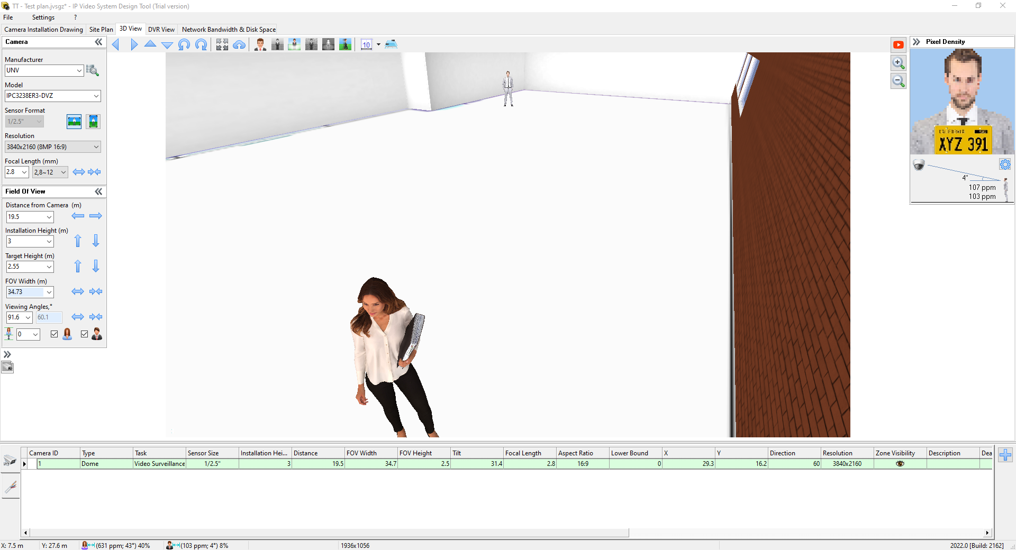This screenshot has width=1016, height=550.
Task: Open the YouTube tutorial icon
Action: (898, 45)
